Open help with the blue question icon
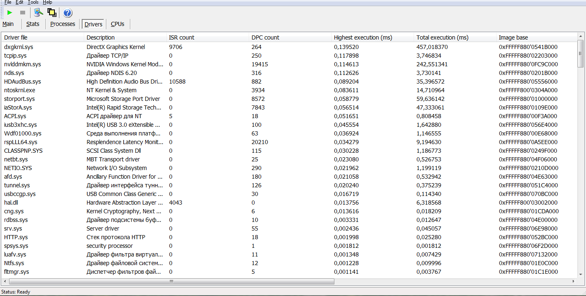586x296 pixels. pos(68,13)
